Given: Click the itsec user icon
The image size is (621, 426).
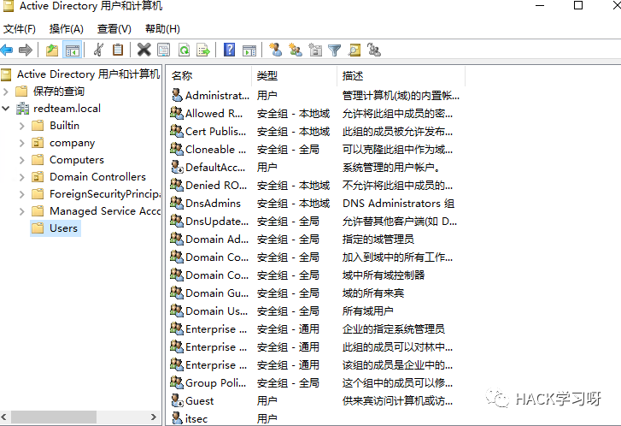Looking at the screenshot, I should [177, 418].
